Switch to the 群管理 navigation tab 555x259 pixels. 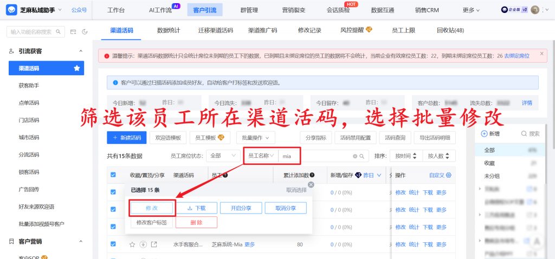(249, 10)
